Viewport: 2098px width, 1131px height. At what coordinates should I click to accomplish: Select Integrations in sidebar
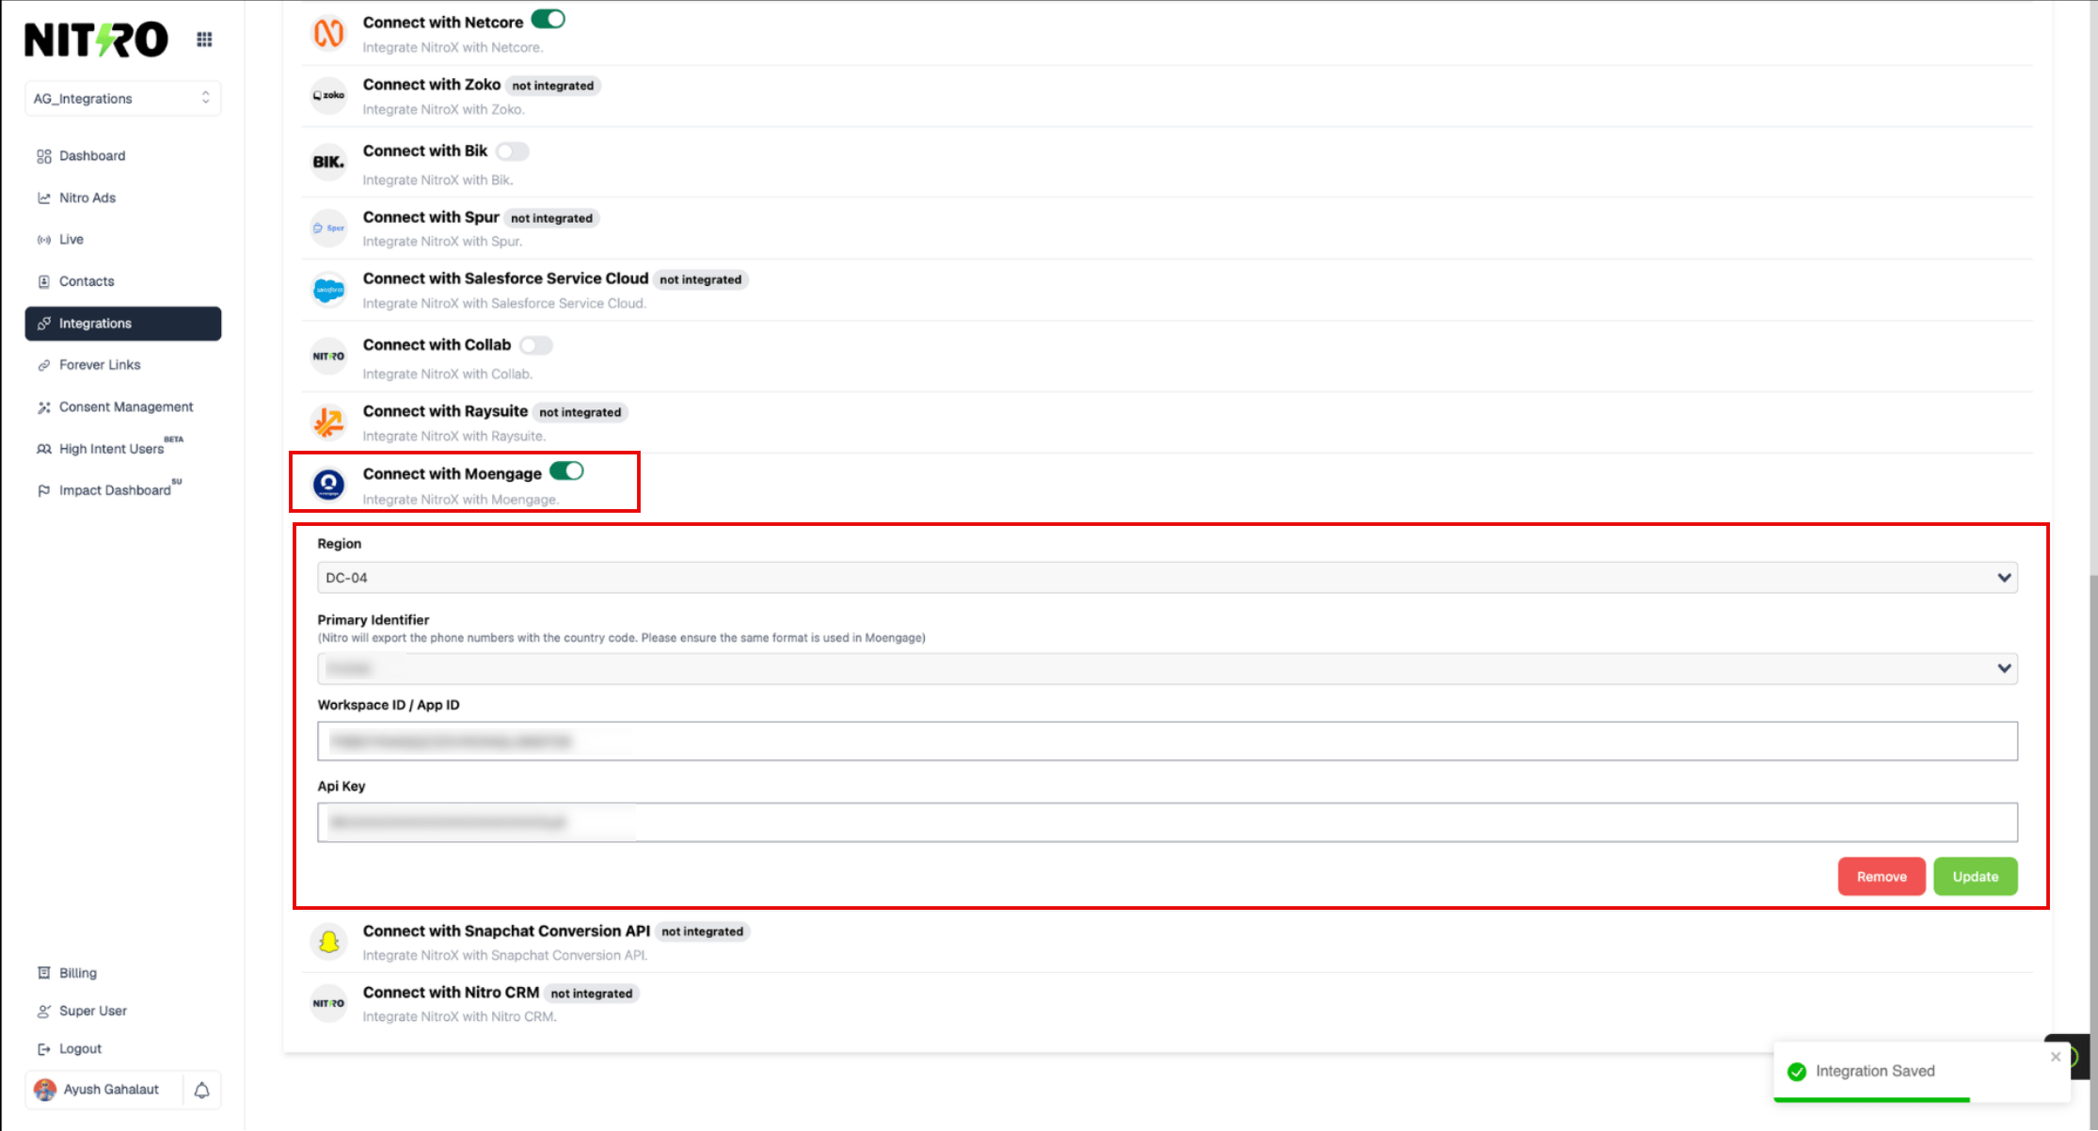(x=123, y=324)
